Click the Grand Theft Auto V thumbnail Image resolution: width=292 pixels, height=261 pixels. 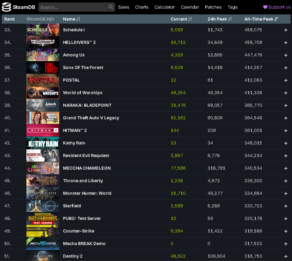pos(43,118)
